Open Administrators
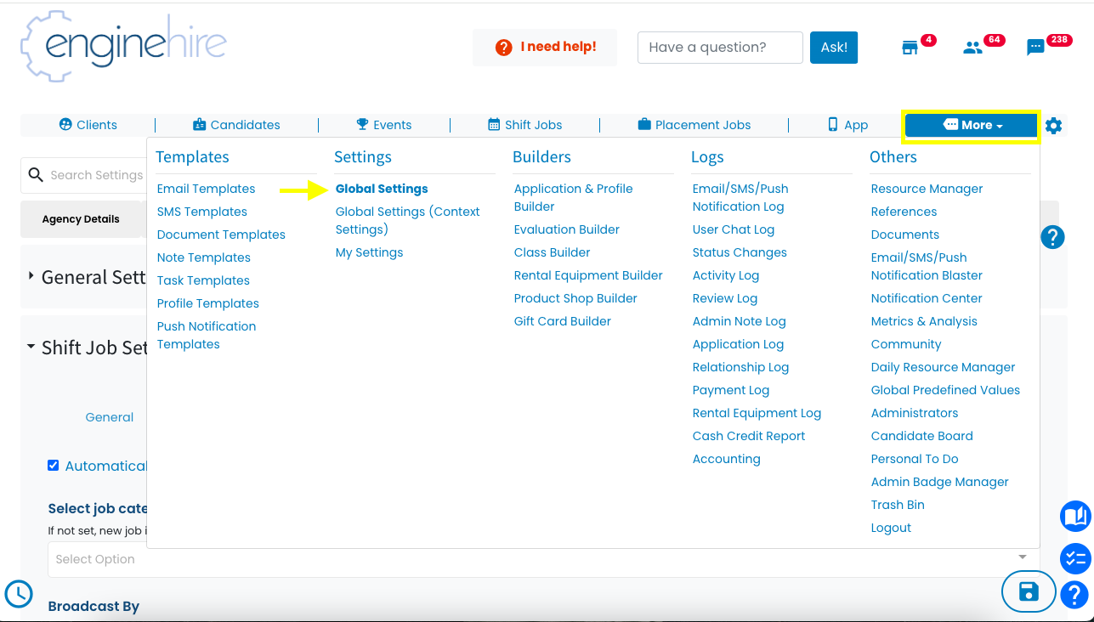This screenshot has height=622, width=1094. (x=915, y=413)
